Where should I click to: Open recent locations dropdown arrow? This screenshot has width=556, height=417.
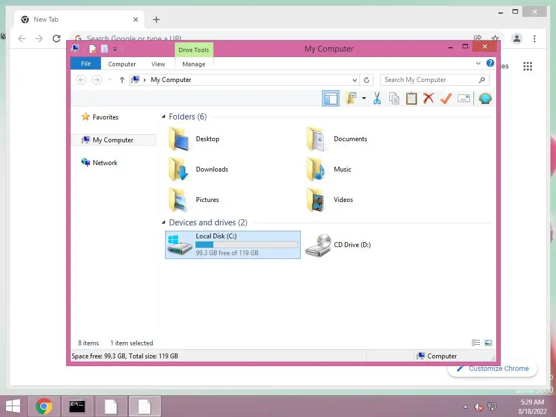(110, 80)
